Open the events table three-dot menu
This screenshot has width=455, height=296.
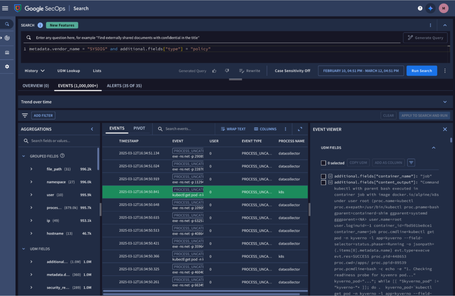coord(285,129)
